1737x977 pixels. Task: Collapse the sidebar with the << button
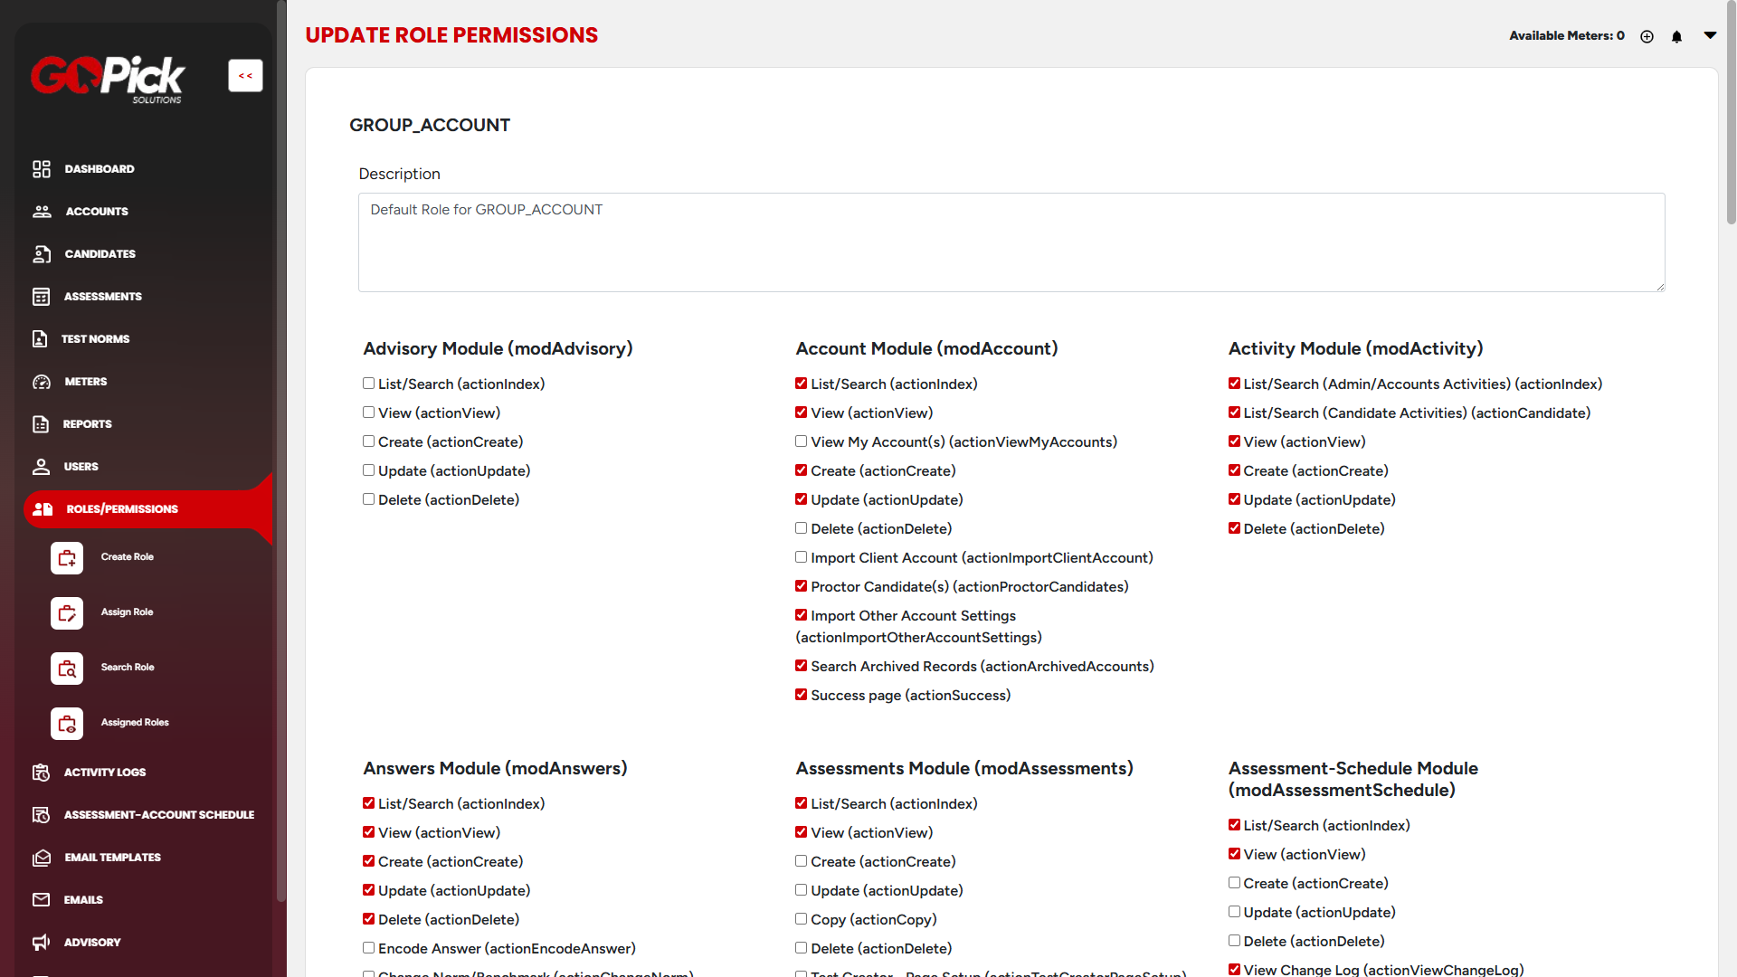pyautogui.click(x=245, y=76)
